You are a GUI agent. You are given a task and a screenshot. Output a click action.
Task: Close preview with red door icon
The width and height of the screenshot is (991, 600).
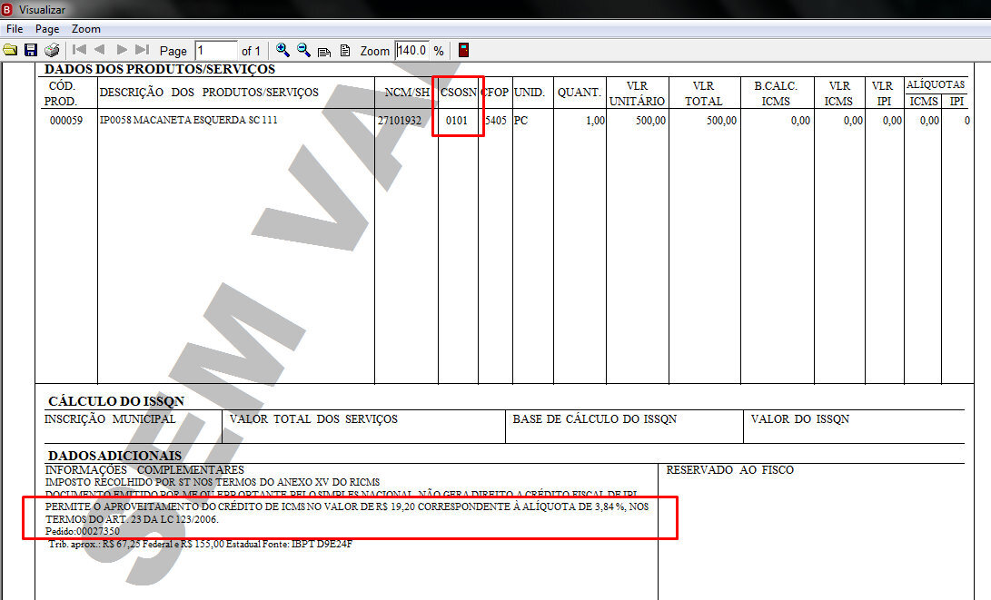(464, 50)
